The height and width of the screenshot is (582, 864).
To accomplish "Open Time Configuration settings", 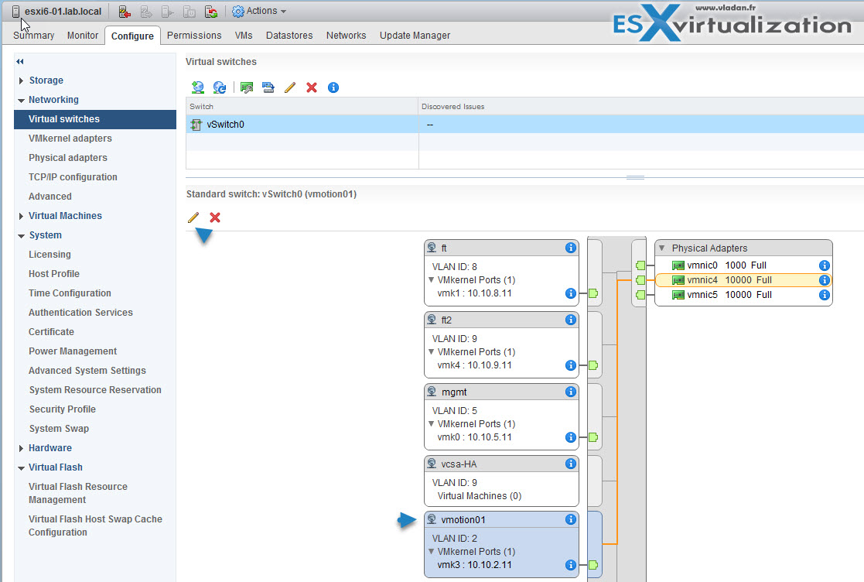I will coord(70,293).
